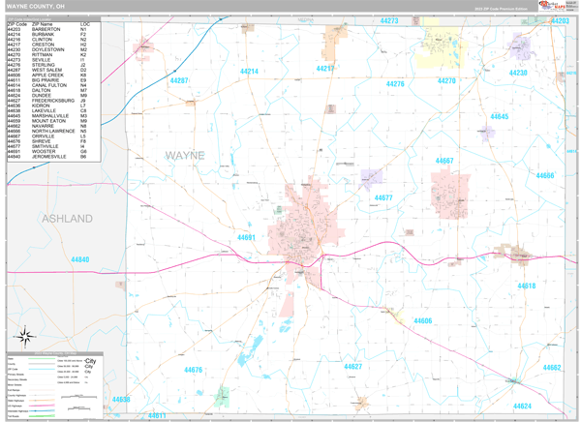Image resolution: width=581 pixels, height=422 pixels.
Task: Click the ASHLAND county label
Action: 67,219
